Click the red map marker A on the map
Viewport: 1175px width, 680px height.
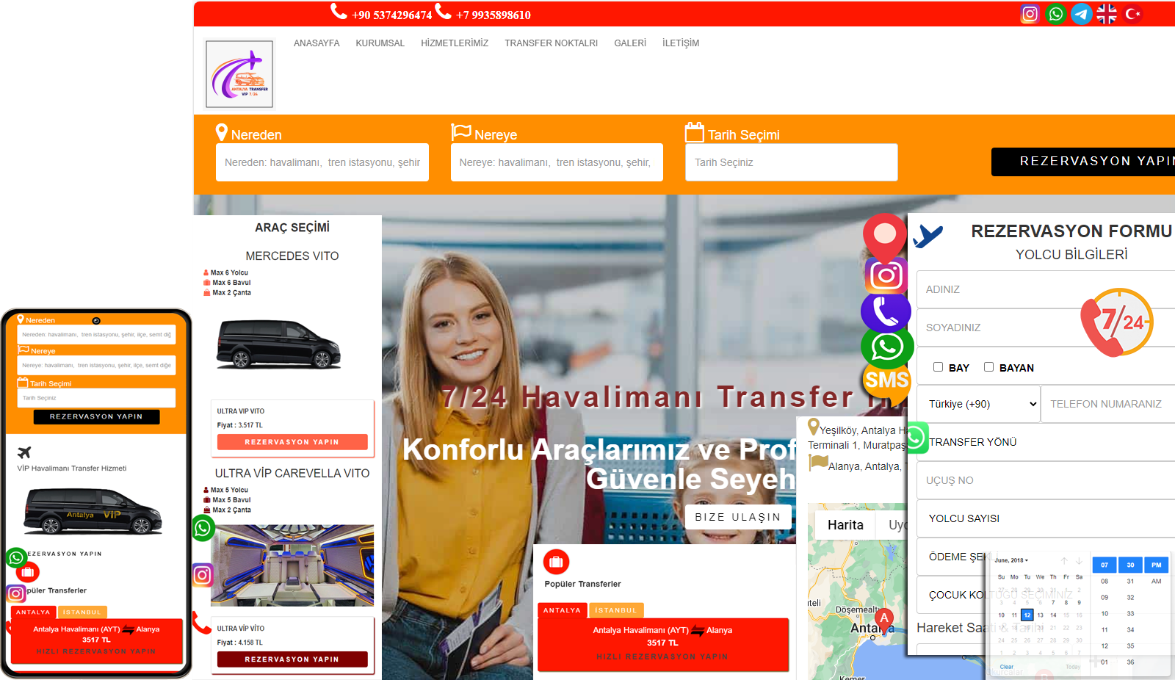[x=884, y=620]
